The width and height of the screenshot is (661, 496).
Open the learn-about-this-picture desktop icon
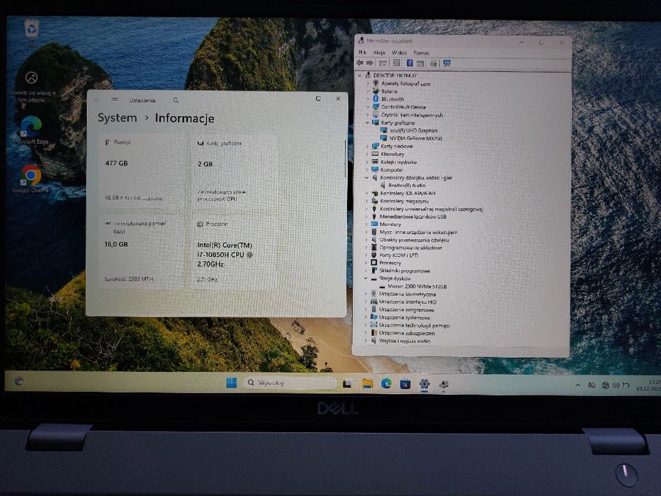(x=32, y=87)
